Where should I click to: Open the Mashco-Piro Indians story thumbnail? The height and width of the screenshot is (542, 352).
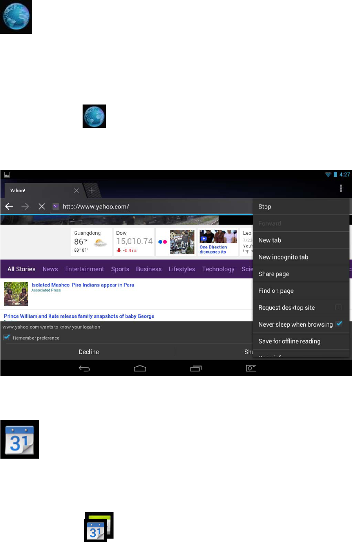pyautogui.click(x=16, y=294)
